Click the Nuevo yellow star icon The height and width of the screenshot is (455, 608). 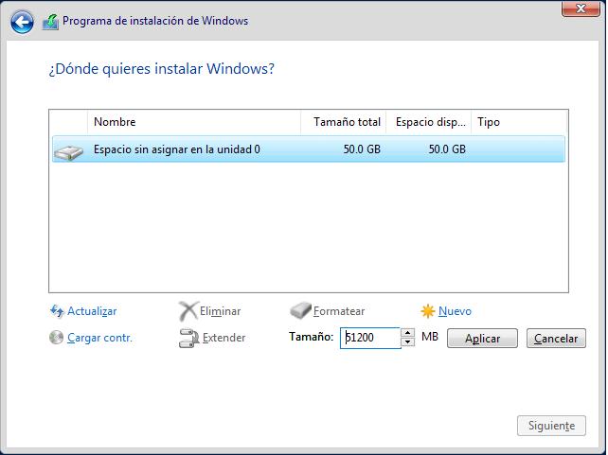[x=428, y=311]
